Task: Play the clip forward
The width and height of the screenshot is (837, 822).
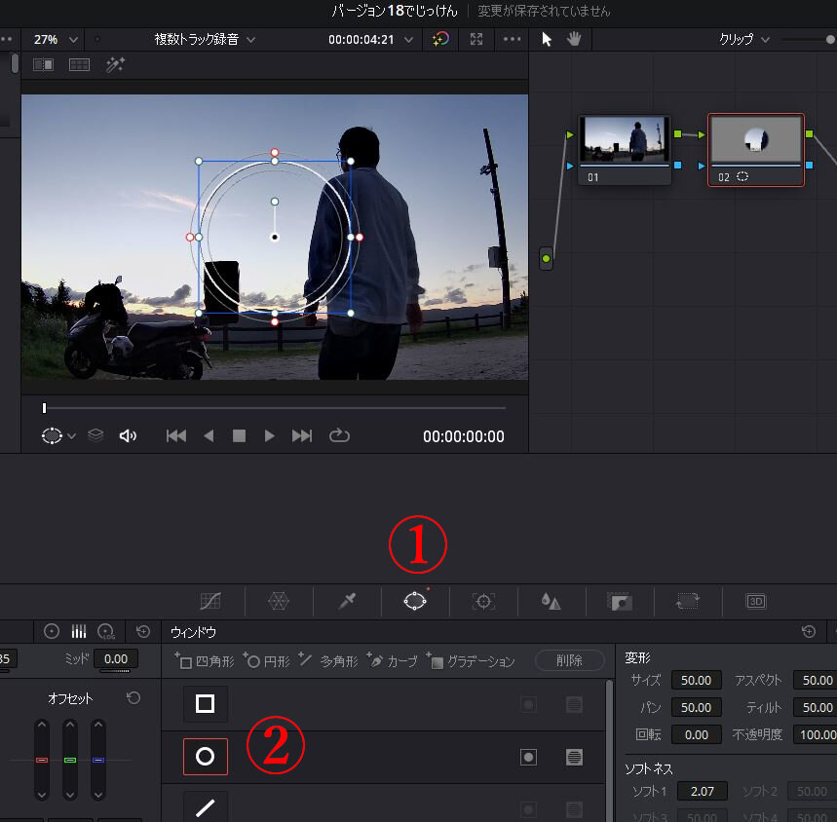Action: point(270,435)
